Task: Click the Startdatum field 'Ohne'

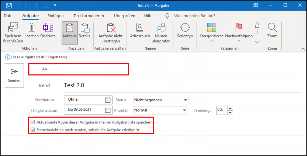Action: [84, 100]
